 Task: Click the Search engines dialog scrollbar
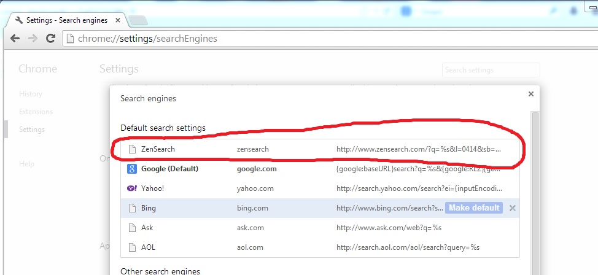(535, 193)
